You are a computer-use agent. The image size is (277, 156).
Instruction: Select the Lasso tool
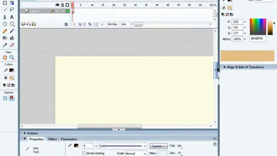click(12, 10)
